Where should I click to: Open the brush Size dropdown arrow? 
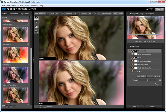pos(60,13)
